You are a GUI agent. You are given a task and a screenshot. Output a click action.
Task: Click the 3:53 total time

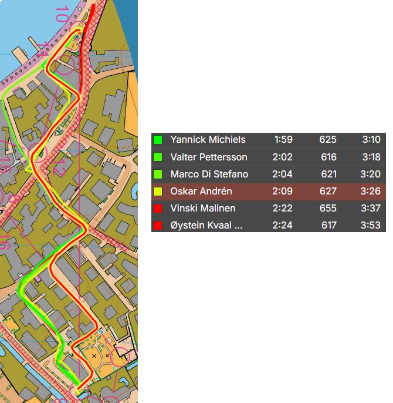371,226
